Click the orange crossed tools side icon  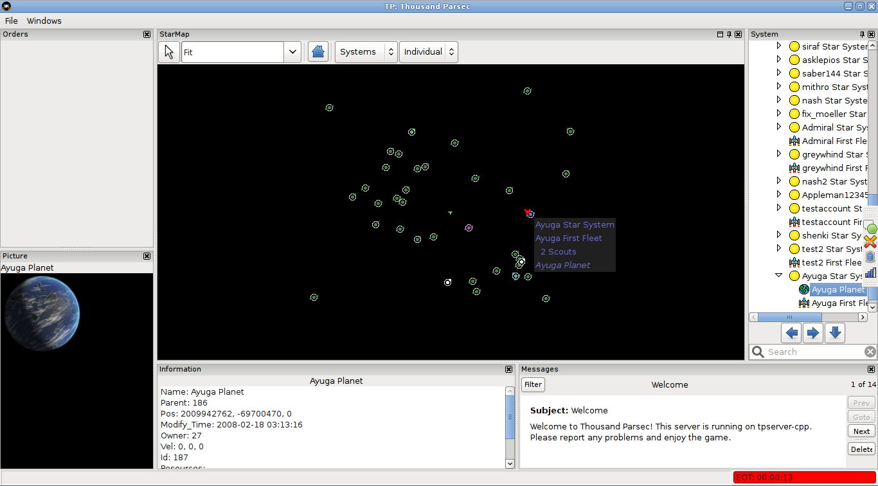870,242
